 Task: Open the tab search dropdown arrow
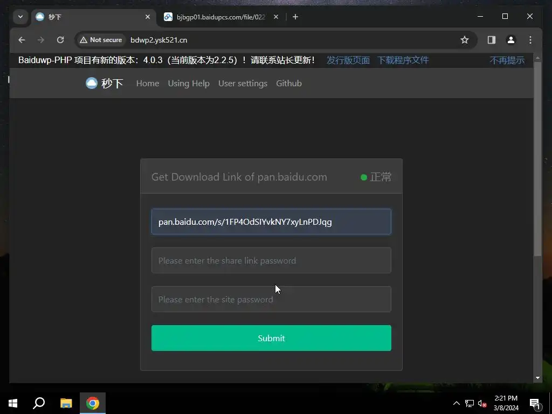20,17
